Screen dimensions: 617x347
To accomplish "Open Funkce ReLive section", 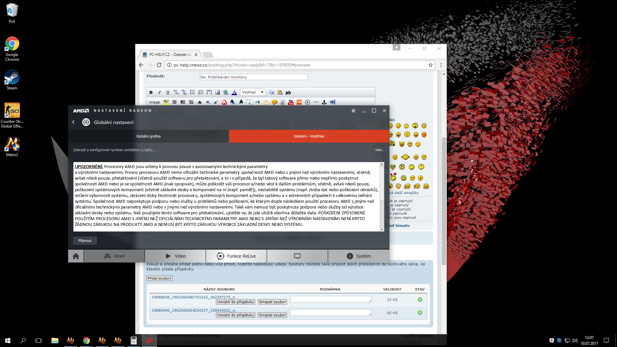I will [x=237, y=256].
